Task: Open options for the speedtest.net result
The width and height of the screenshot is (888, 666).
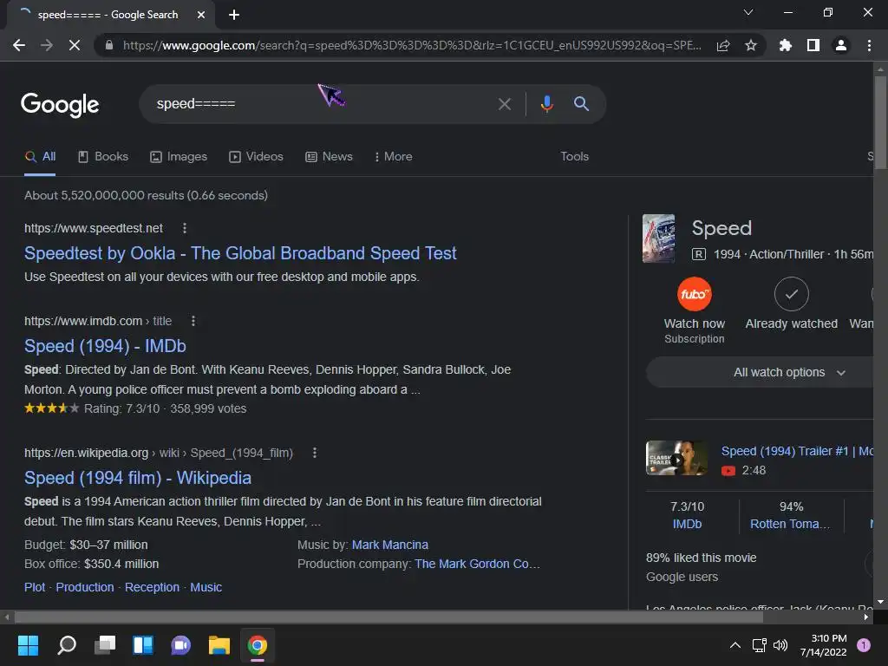Action: pos(185,228)
